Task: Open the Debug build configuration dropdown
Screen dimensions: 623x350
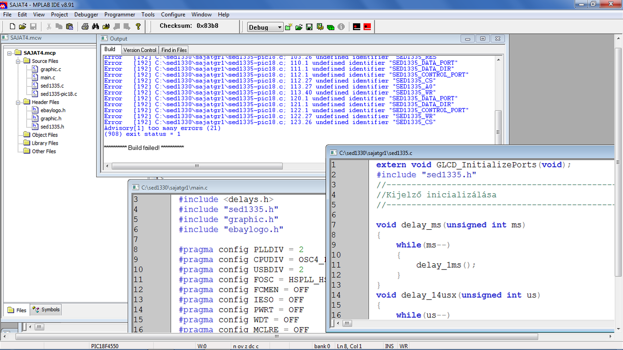Action: click(279, 27)
